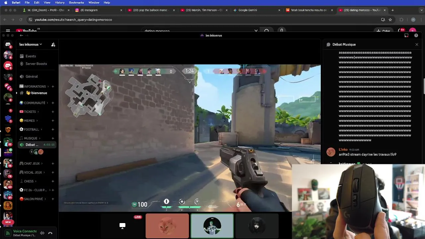Bookmark this page with star icon
425x239 pixels.
coord(390,20)
